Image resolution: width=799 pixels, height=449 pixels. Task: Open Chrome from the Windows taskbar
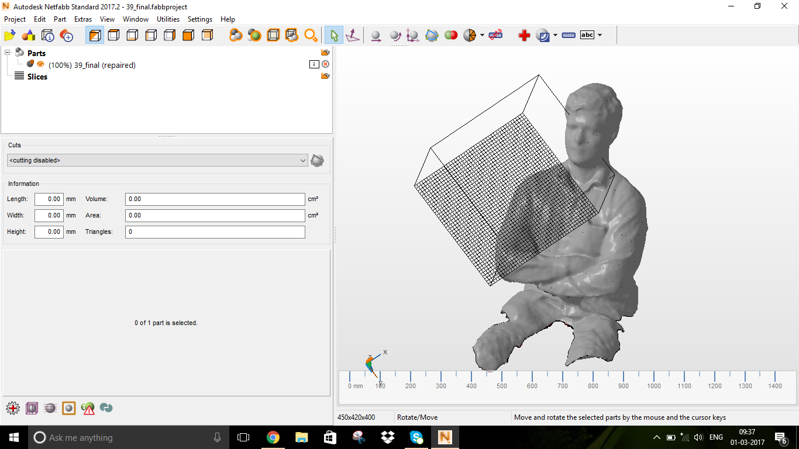point(273,437)
